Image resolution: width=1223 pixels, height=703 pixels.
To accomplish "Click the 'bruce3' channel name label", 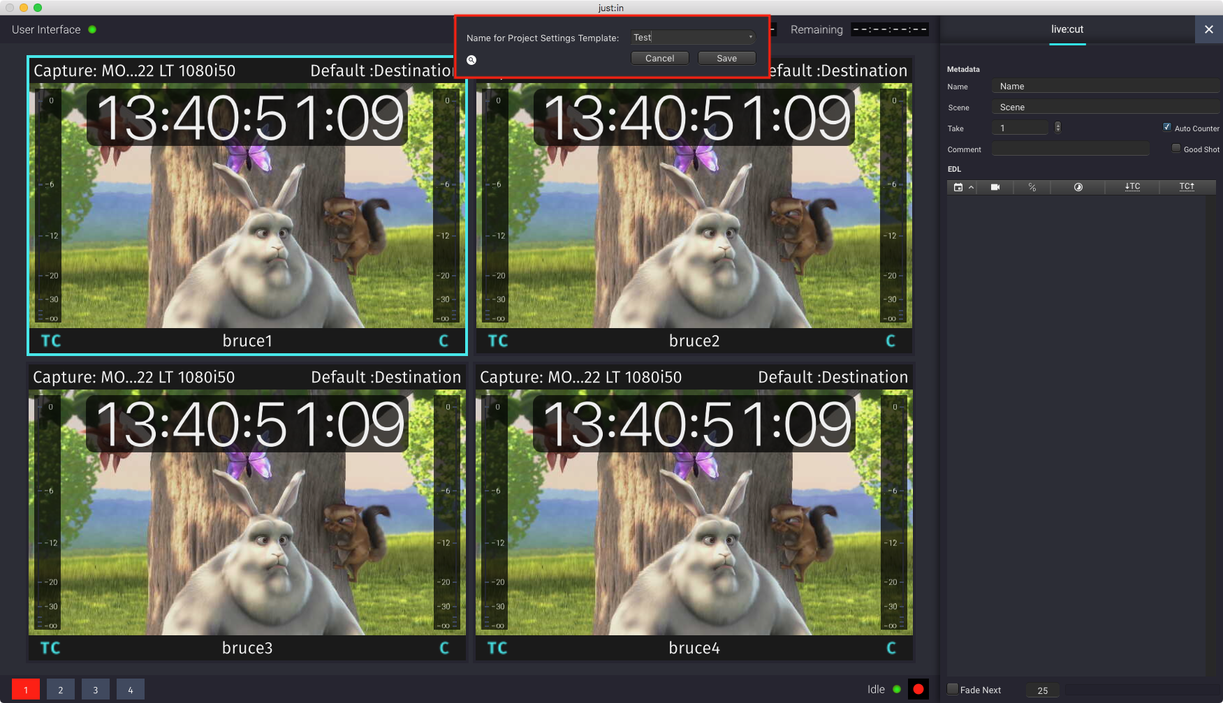I will tap(247, 648).
